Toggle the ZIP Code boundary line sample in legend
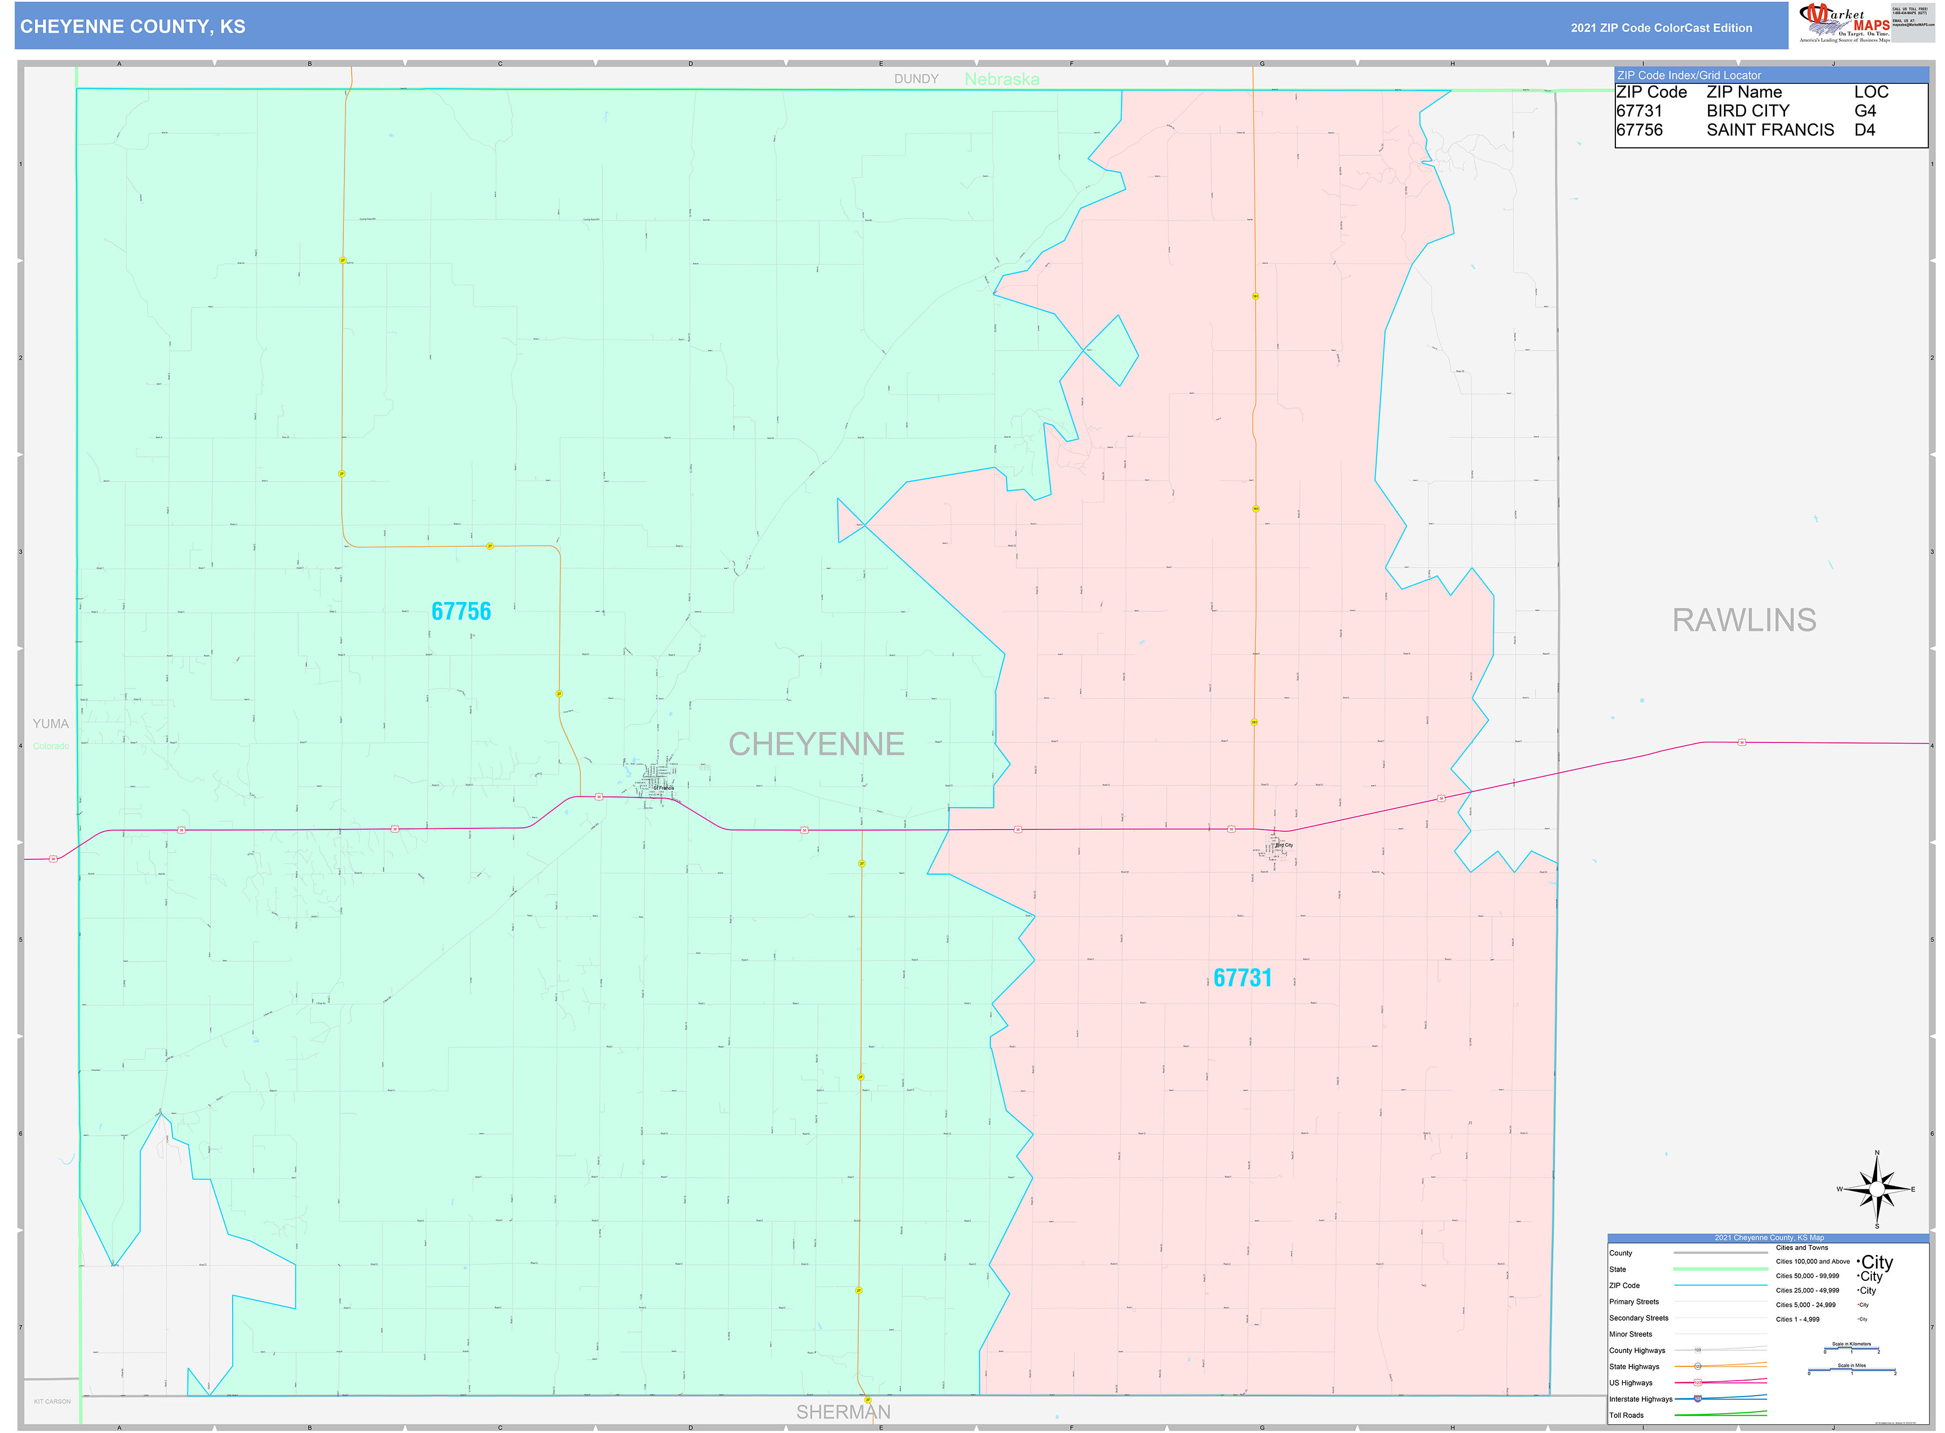 click(x=1720, y=1285)
